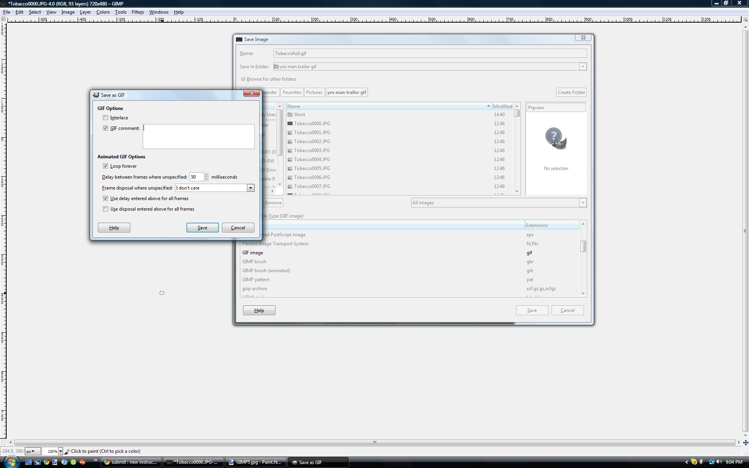749x468 pixels.
Task: Click inside the GIF comment text box
Action: pos(198,136)
